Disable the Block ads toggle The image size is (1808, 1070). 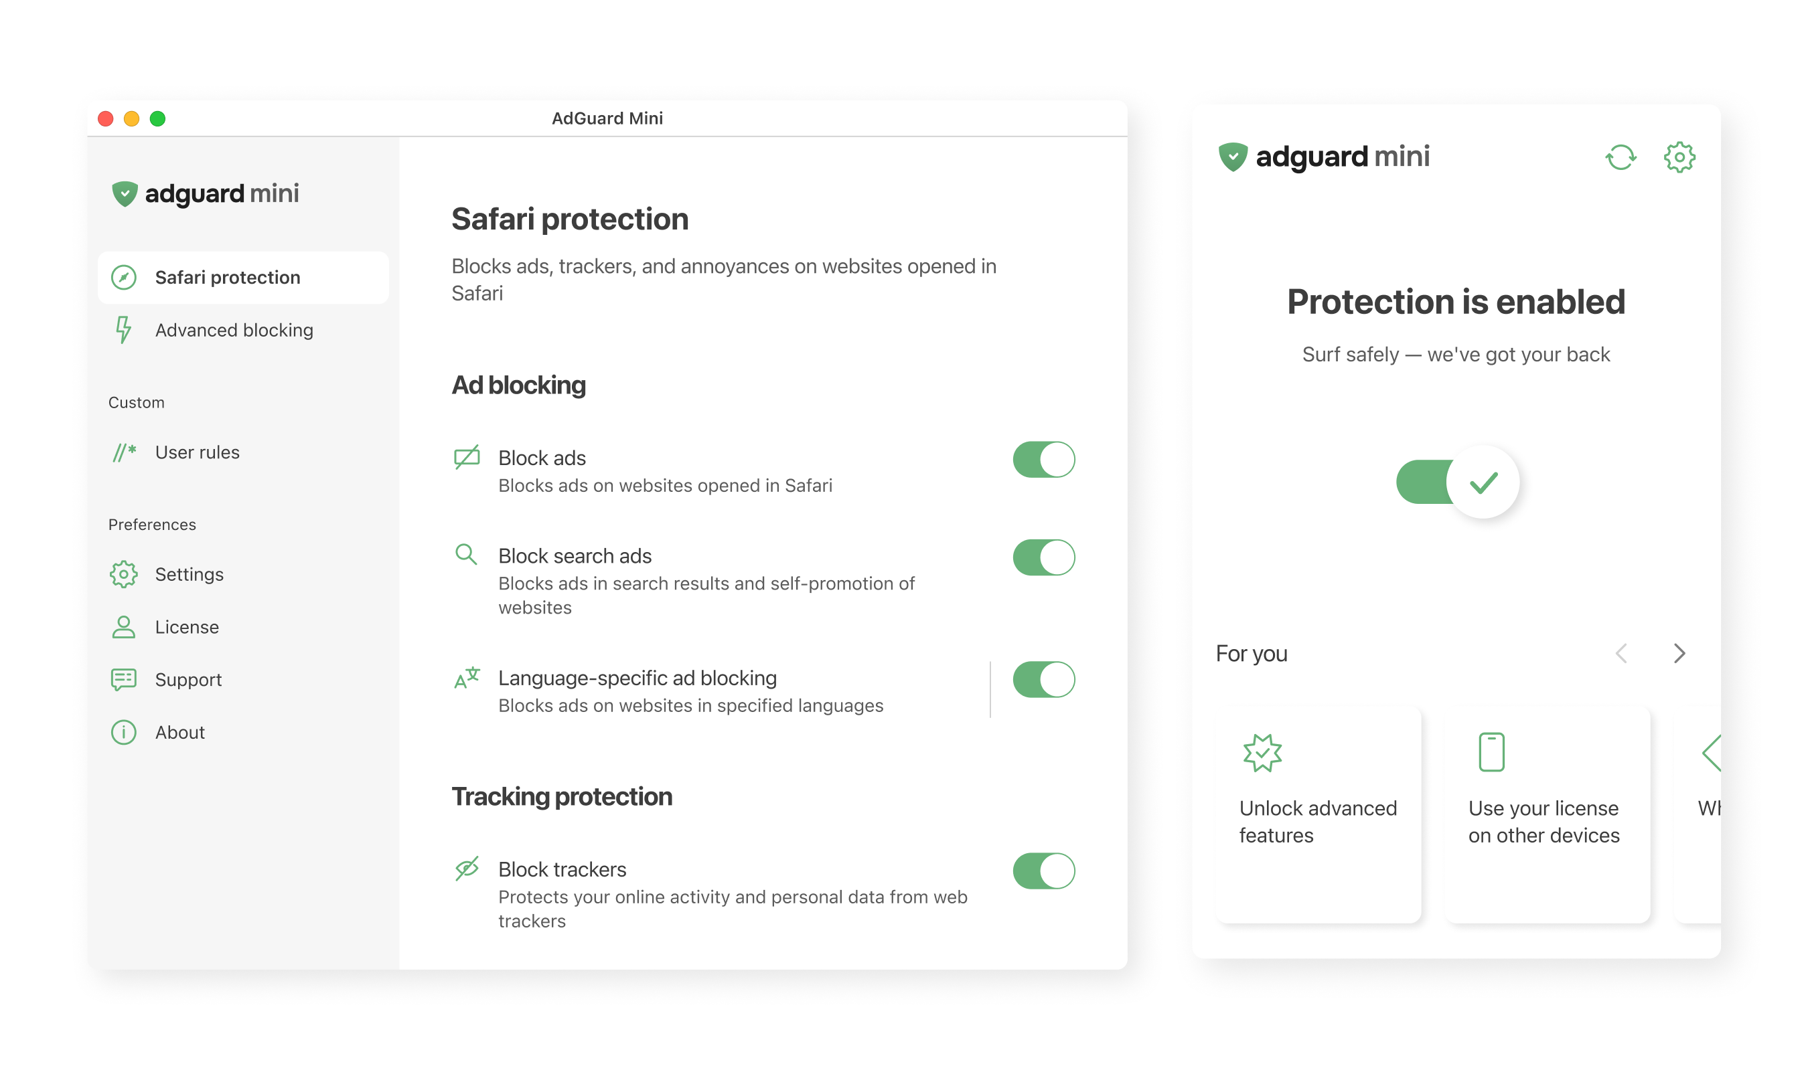pyautogui.click(x=1043, y=459)
